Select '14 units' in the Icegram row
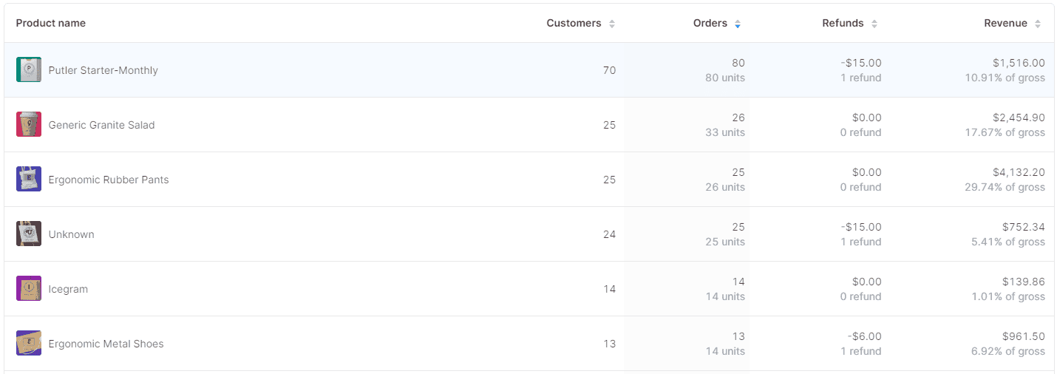 coord(725,296)
